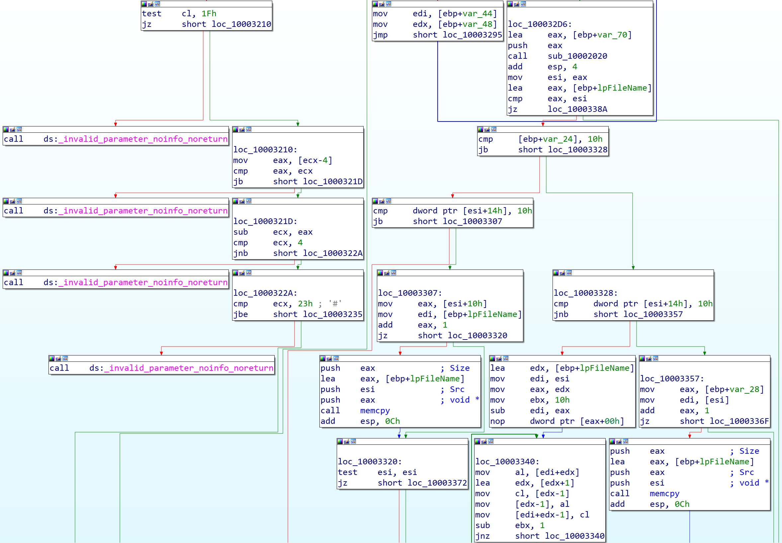
Task: Click the pencil edit icon on 'test cl, 1Fh' block
Action: 151,4
